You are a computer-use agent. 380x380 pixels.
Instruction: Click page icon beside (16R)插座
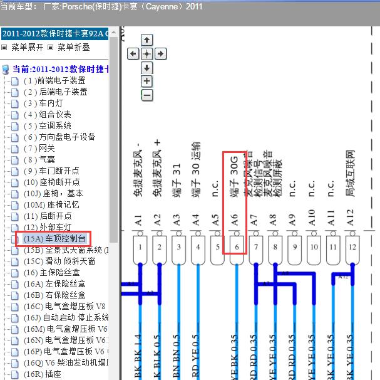pyautogui.click(x=15, y=374)
